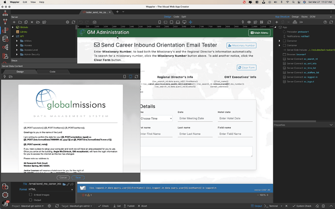This screenshot has height=209, width=335.
Task: Switch to Code view tab at top
Action: coord(176,16)
